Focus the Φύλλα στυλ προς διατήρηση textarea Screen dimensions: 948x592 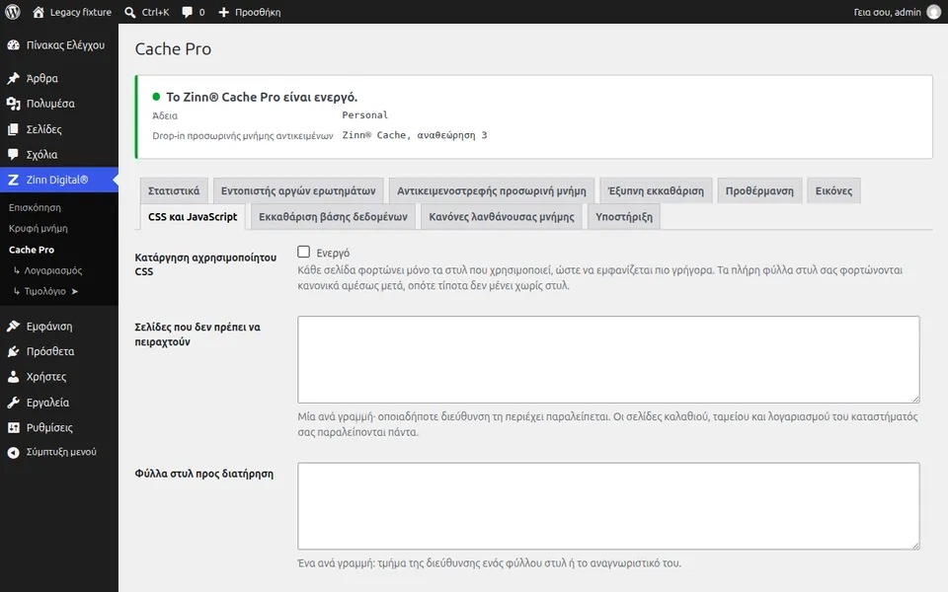tap(608, 506)
